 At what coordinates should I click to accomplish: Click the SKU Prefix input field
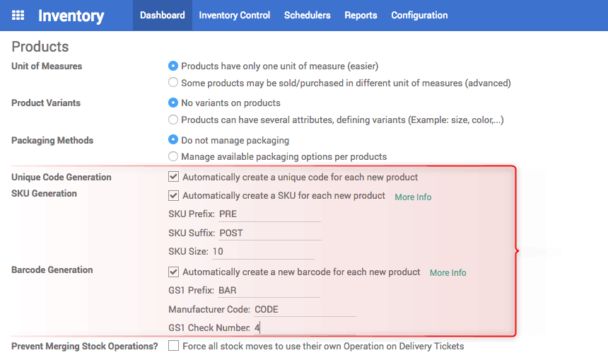click(269, 214)
